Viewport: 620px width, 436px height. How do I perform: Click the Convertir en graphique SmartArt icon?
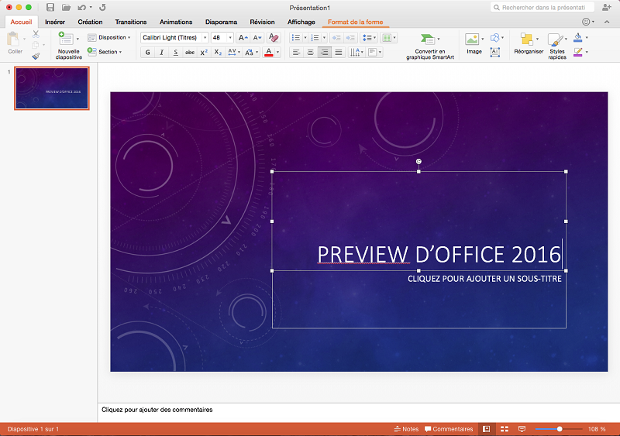tap(428, 39)
